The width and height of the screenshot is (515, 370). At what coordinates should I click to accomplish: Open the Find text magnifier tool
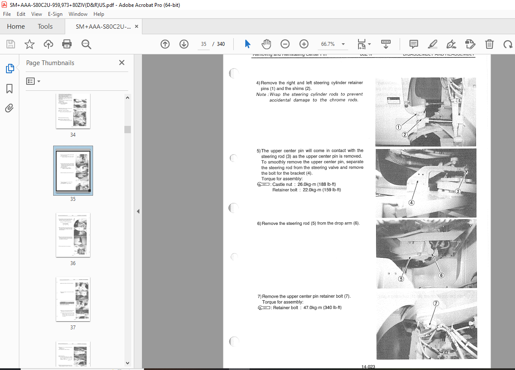(x=86, y=44)
